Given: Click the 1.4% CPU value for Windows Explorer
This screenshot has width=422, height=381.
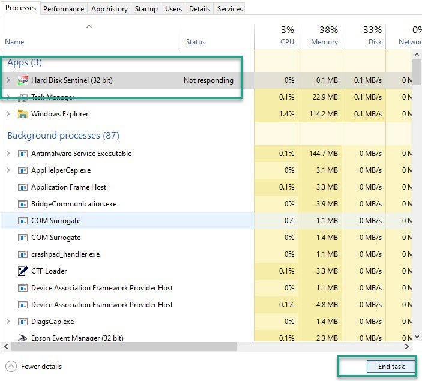Looking at the screenshot, I should (x=286, y=114).
